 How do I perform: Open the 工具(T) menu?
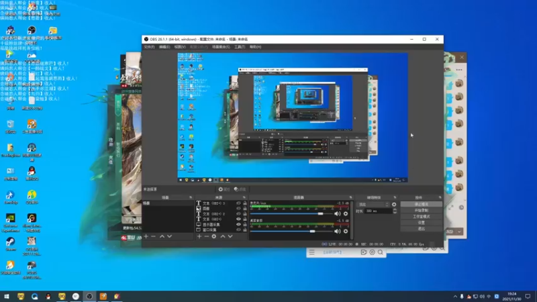[x=240, y=47]
